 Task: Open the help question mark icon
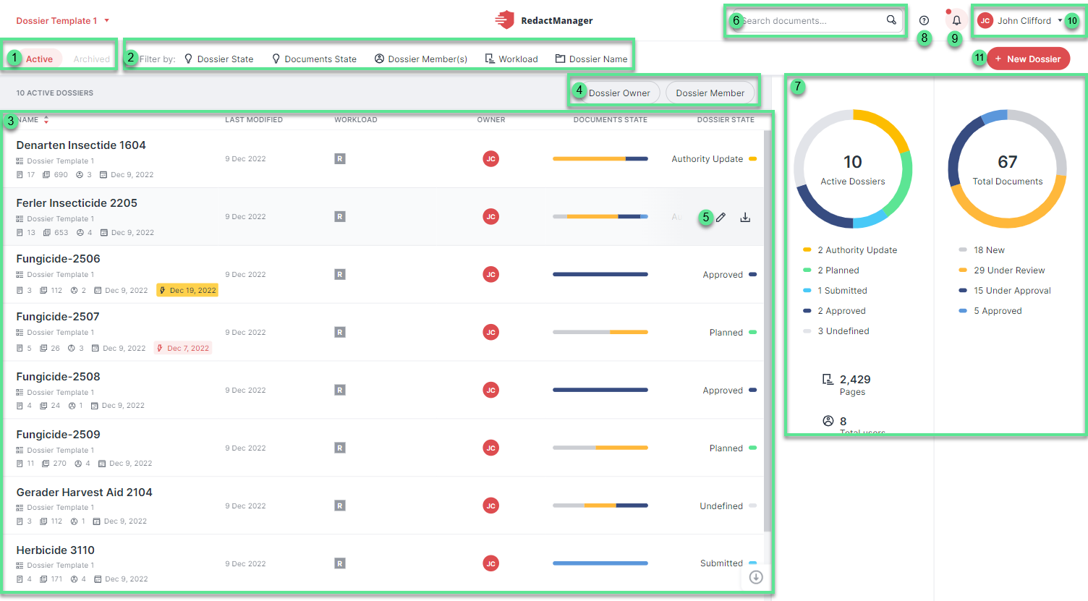point(924,20)
